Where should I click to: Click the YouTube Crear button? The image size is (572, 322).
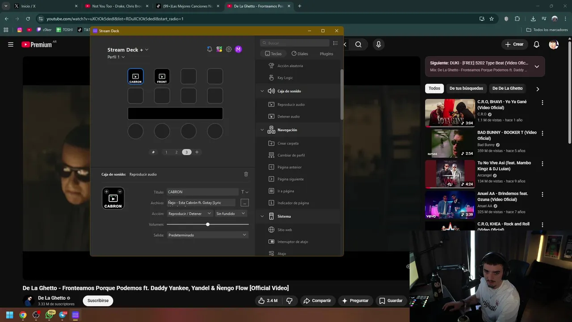click(x=514, y=44)
